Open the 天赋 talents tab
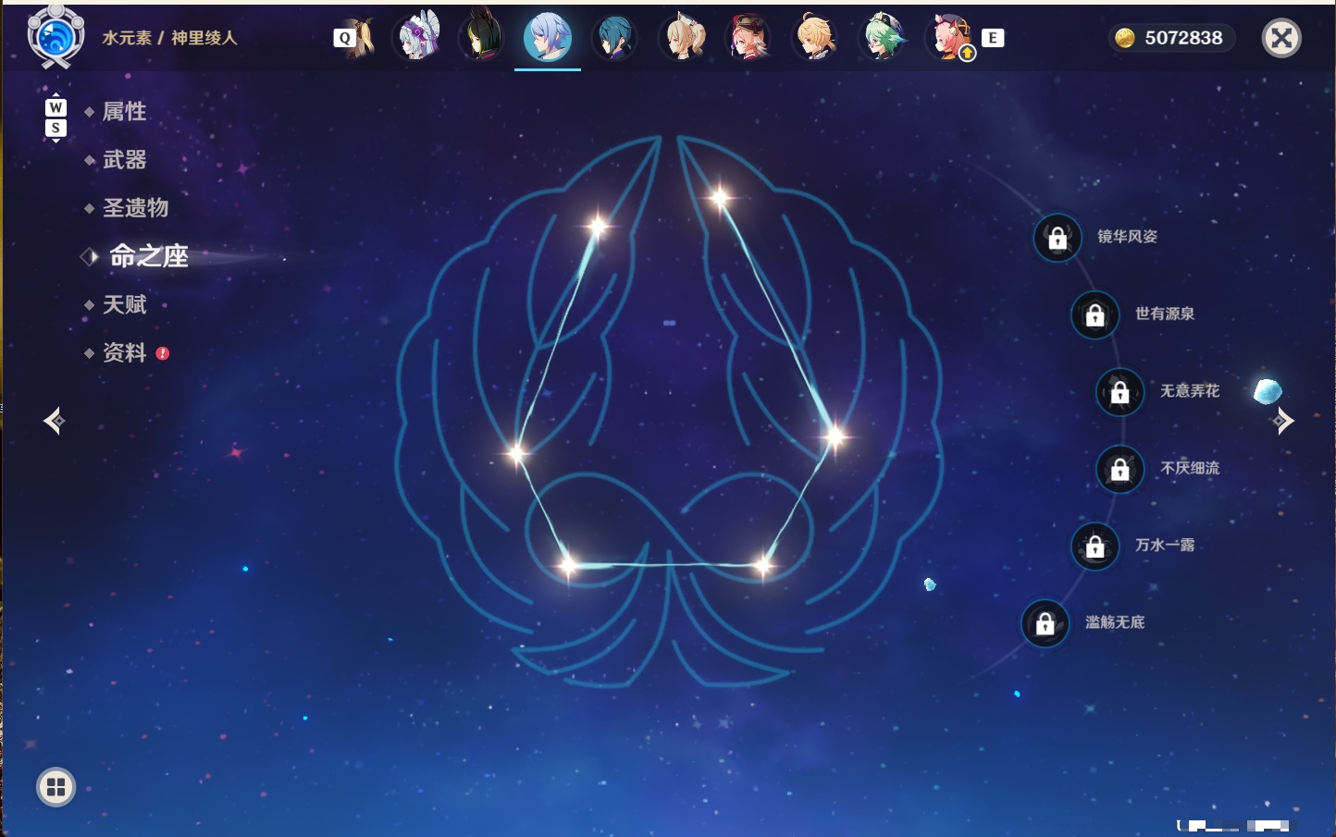Image resolution: width=1336 pixels, height=837 pixels. (124, 304)
